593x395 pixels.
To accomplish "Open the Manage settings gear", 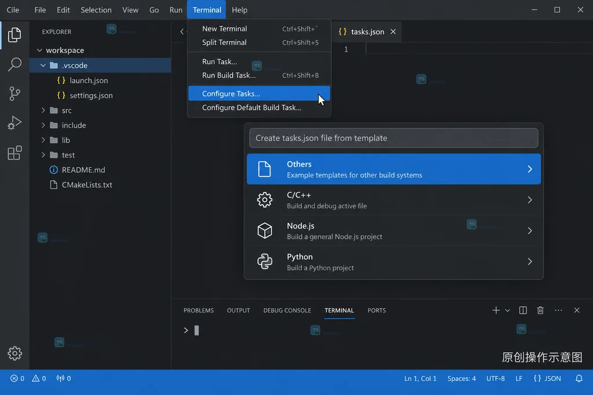I will 14,353.
